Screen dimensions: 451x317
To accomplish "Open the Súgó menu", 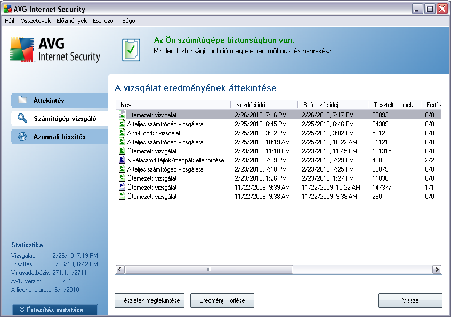I will [128, 21].
